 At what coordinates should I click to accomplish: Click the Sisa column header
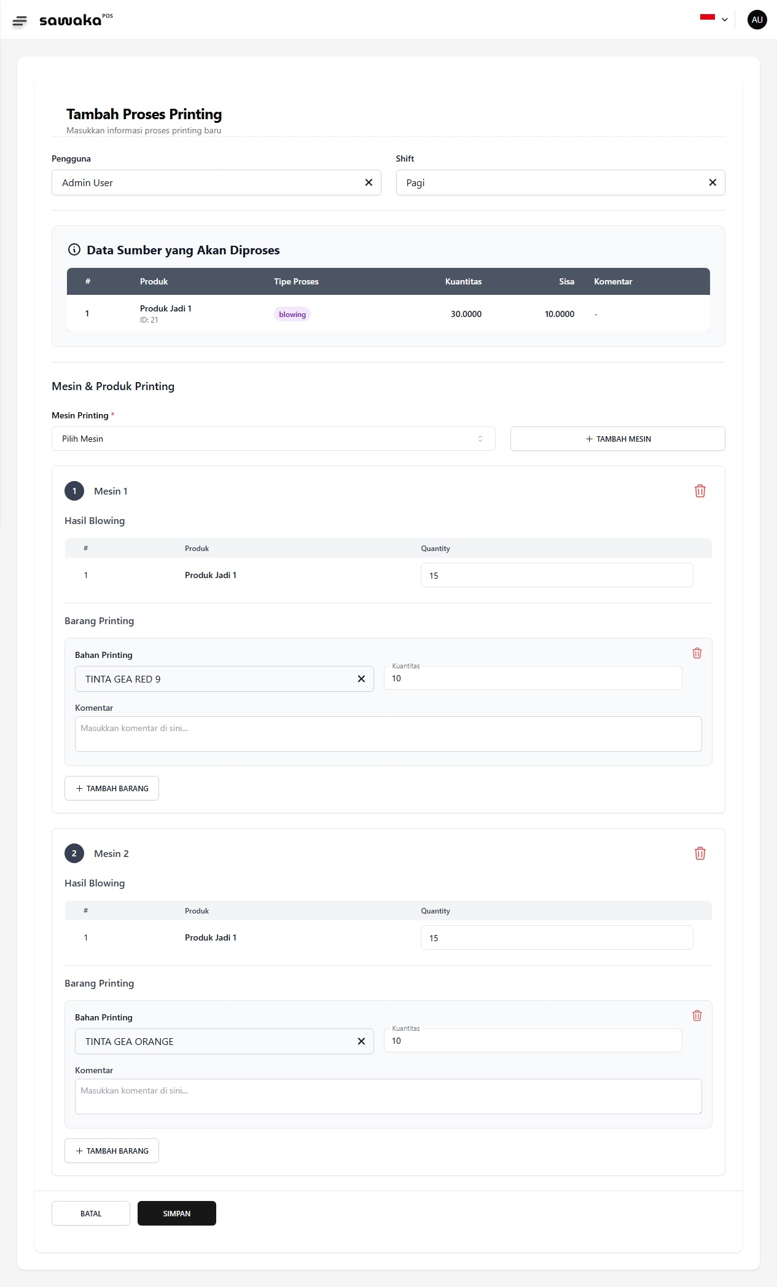point(566,281)
